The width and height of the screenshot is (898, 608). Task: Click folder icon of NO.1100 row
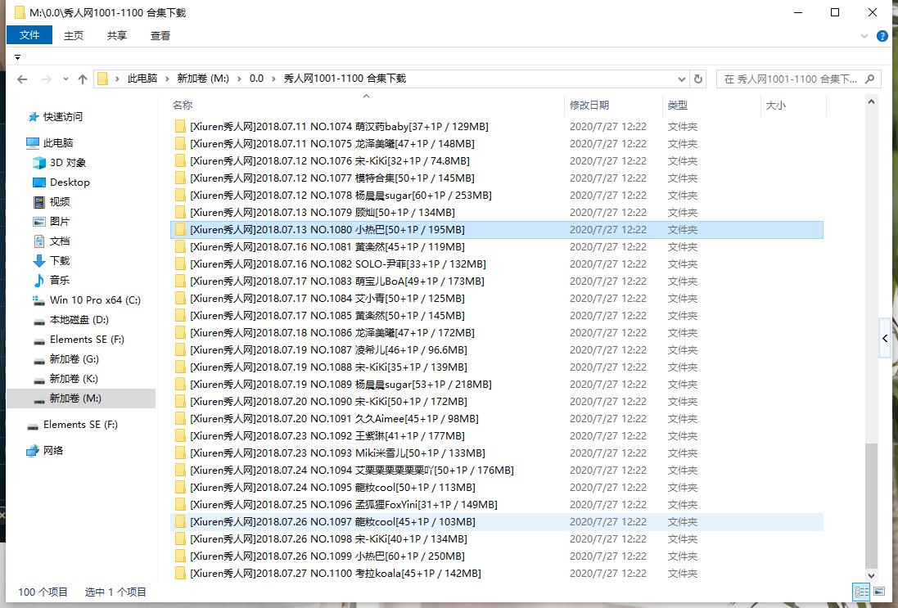180,573
